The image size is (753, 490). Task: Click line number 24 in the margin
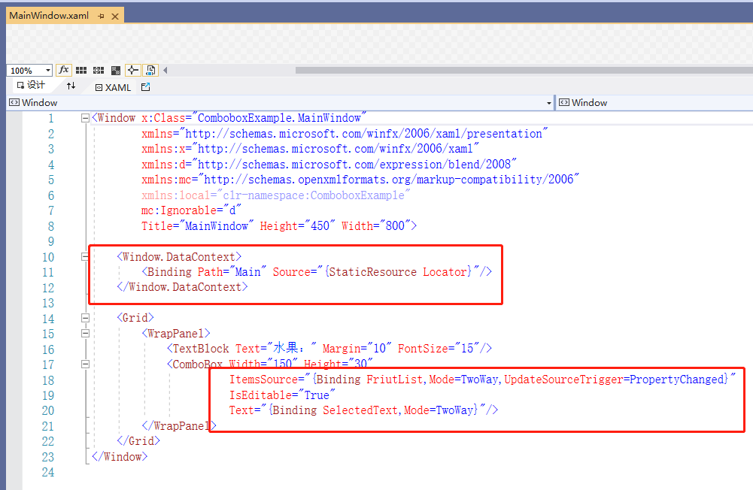click(x=48, y=472)
